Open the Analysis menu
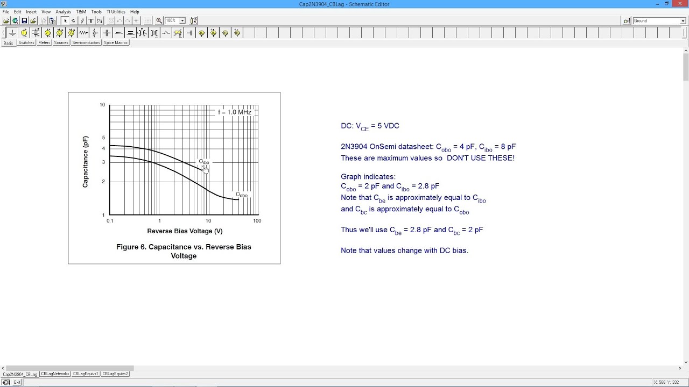Screen dimensions: 689x387 point(63,12)
